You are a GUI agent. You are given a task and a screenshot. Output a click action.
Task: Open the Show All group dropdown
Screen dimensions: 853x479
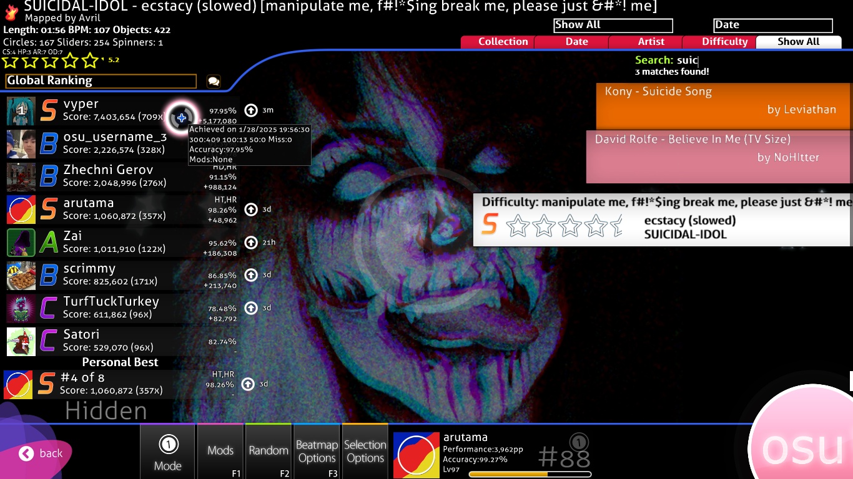(x=613, y=26)
